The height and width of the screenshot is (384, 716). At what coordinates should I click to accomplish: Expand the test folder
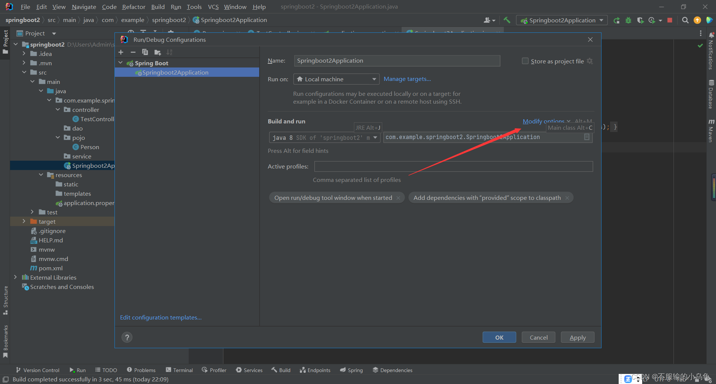[32, 212]
